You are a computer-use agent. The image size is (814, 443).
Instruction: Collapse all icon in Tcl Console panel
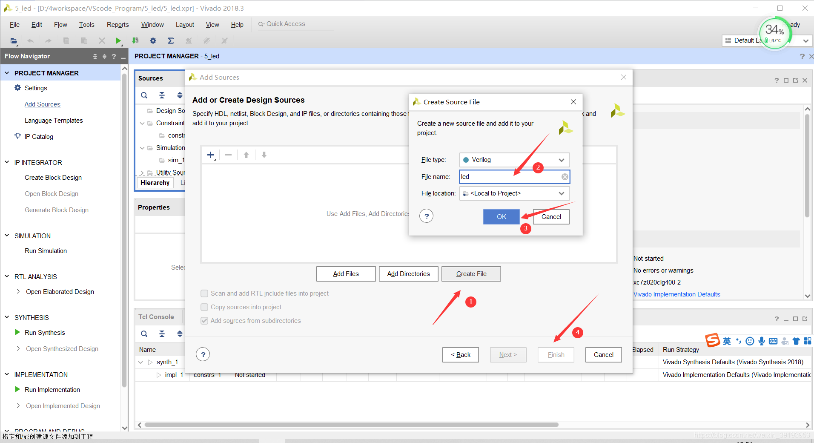click(x=162, y=334)
